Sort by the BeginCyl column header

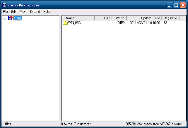pyautogui.click(x=171, y=18)
